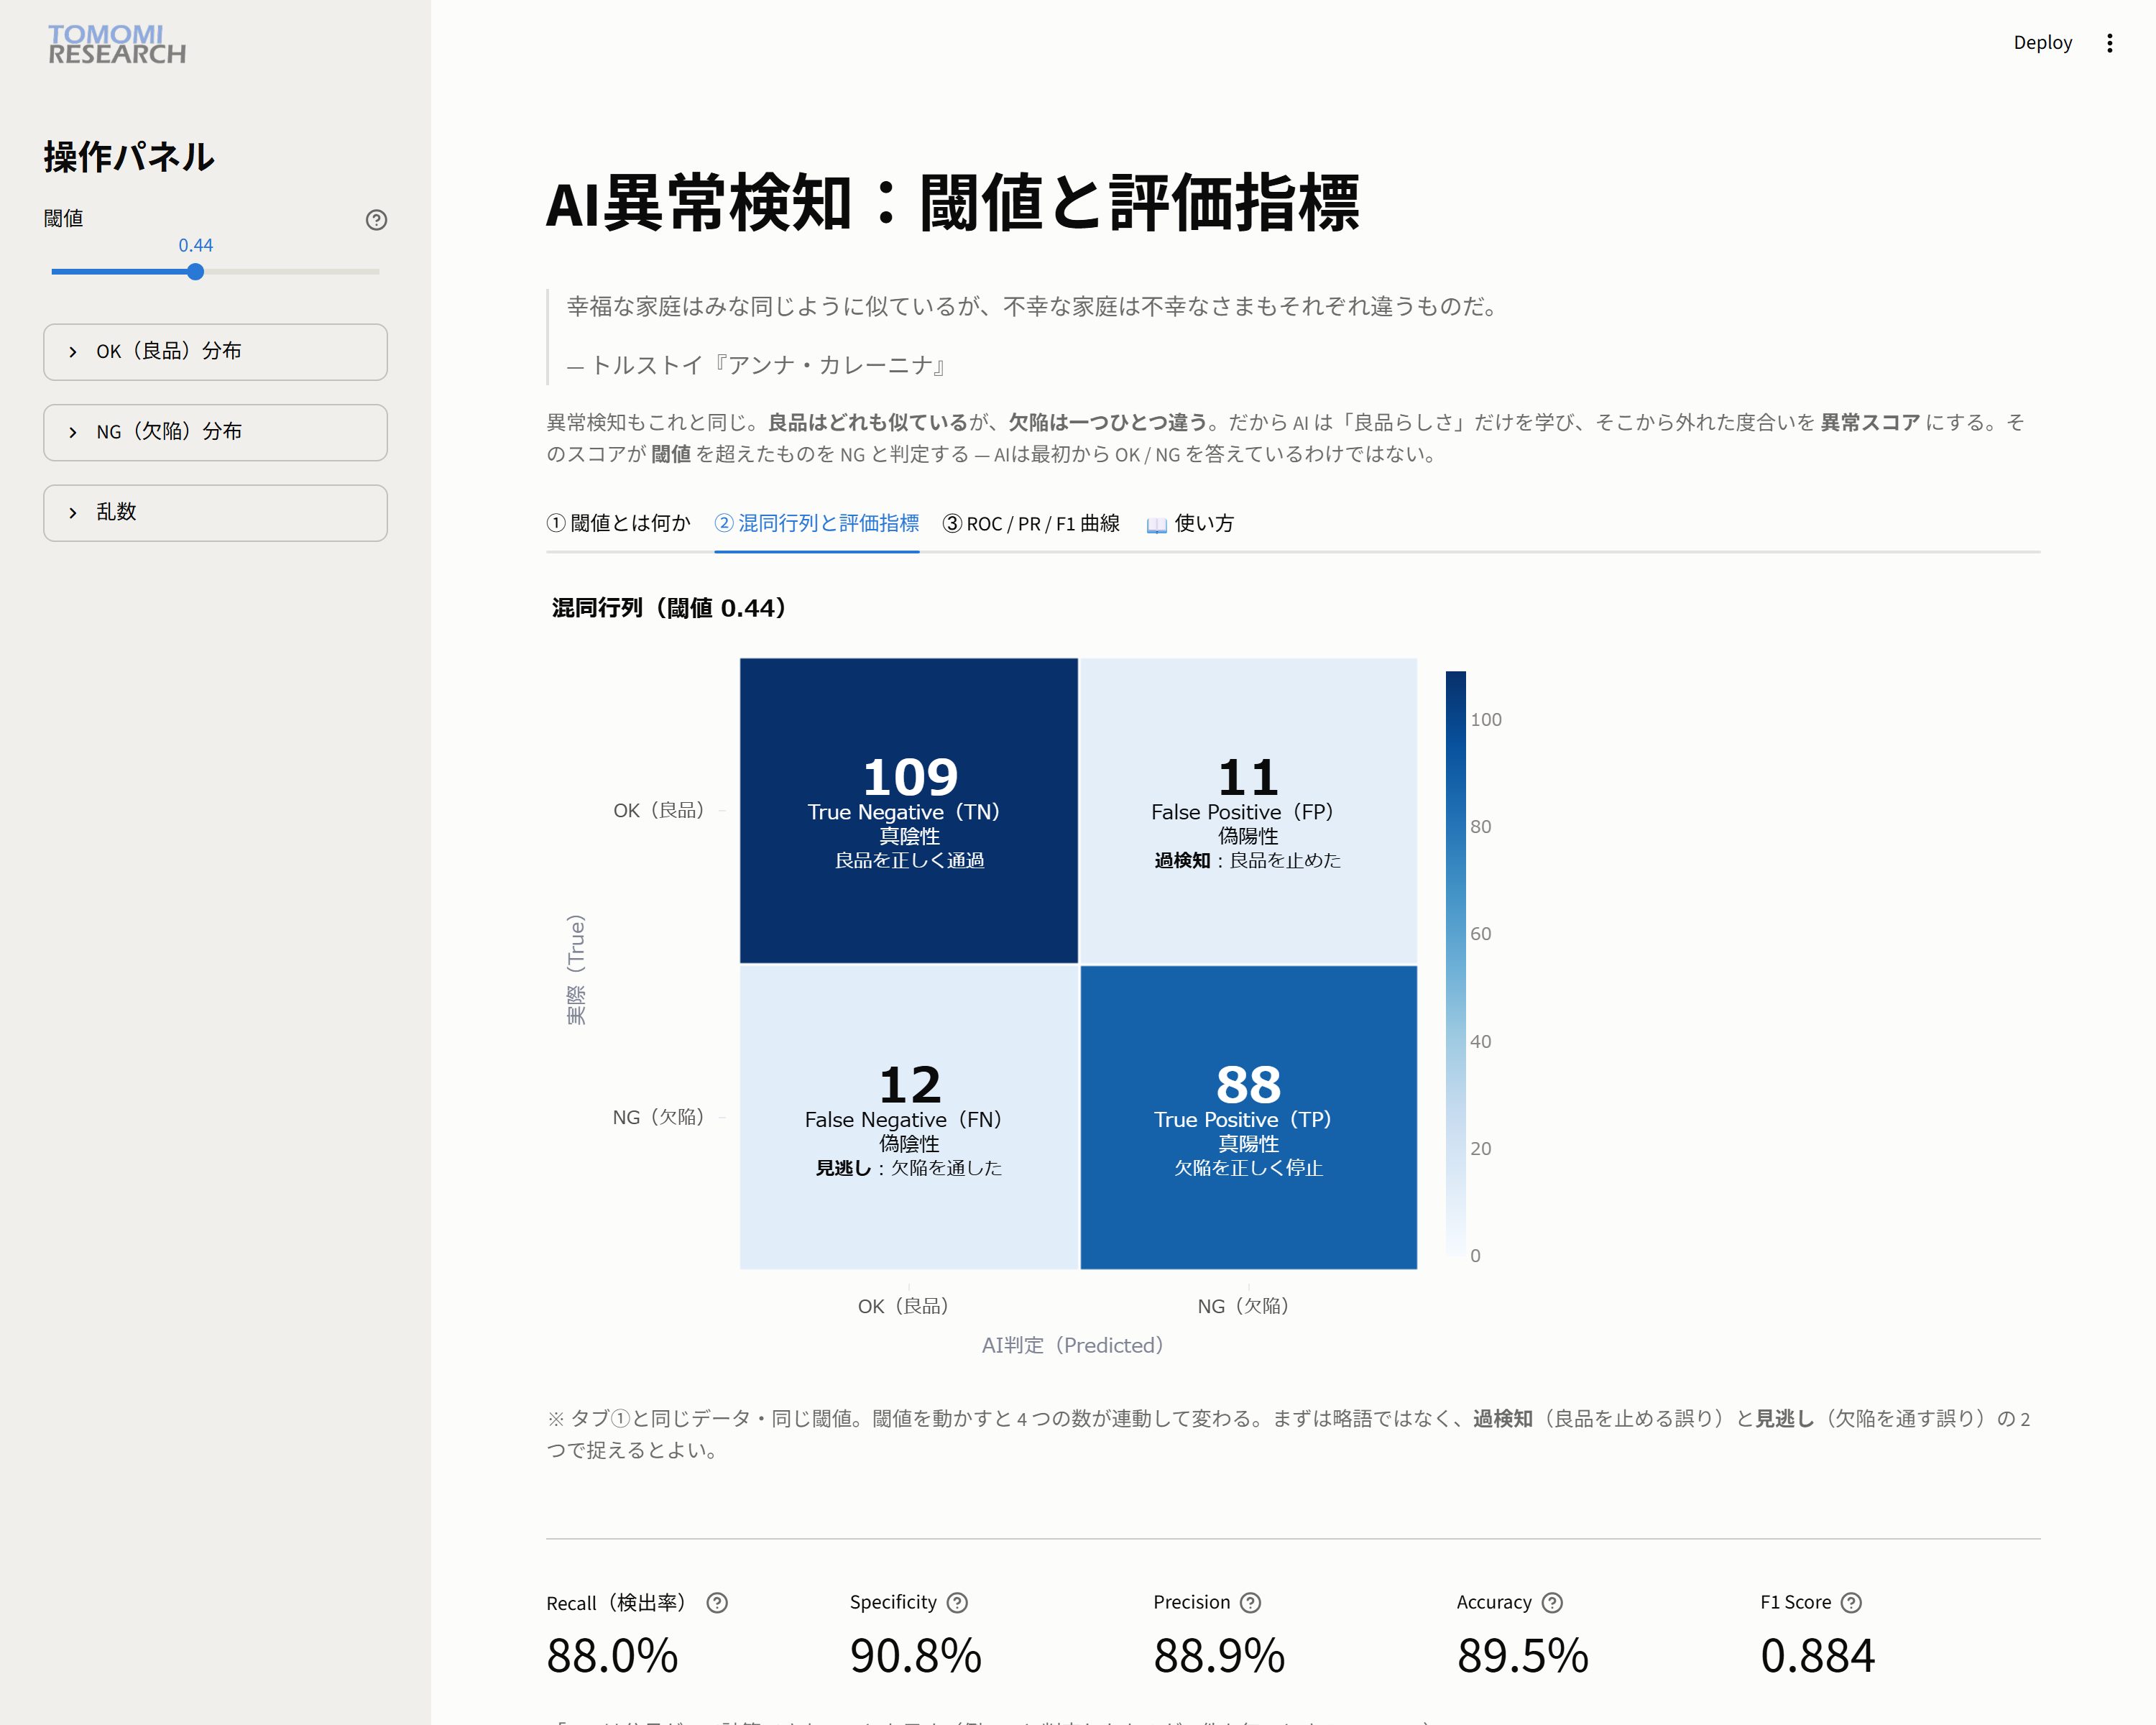Screen dimensions: 2156x1725
Task: Expand the OK（良品）分布 section
Action: [215, 352]
